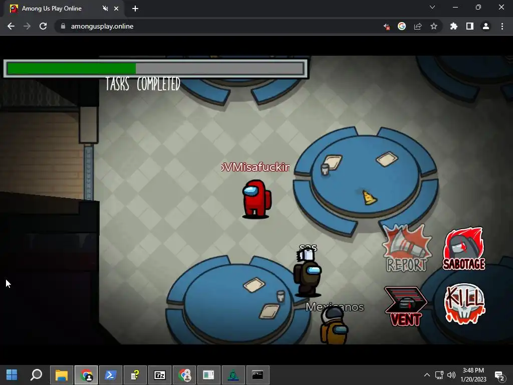Click the yellow crewmate Mexicanos
The width and height of the screenshot is (513, 385).
(x=334, y=326)
